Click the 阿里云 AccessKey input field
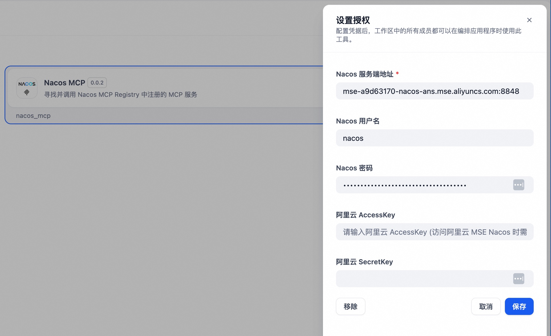551x336 pixels. [434, 232]
